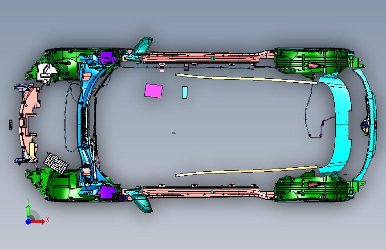The width and height of the screenshot is (386, 250).
Task: Select the magenta square panel in the model
Action: [154, 91]
